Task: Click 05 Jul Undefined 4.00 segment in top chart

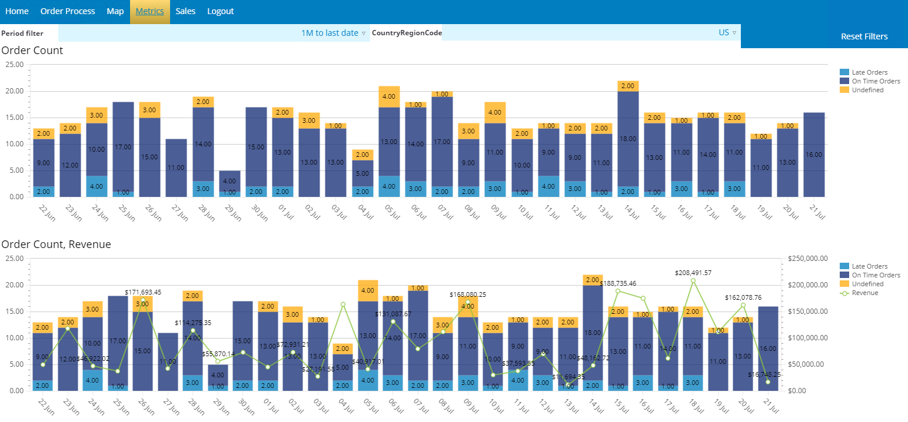Action: (x=389, y=96)
